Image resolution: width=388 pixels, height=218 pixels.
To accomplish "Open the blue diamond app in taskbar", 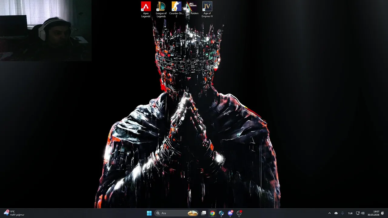I will pos(221,213).
